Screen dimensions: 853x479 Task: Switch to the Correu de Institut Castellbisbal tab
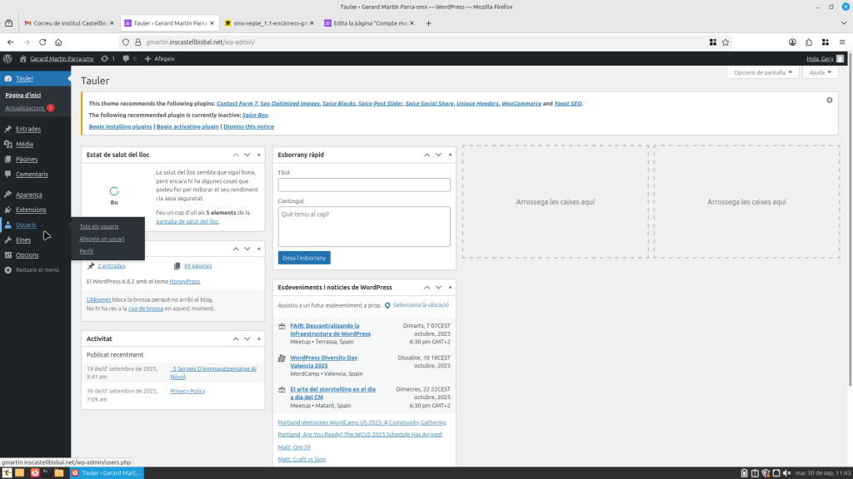click(70, 22)
